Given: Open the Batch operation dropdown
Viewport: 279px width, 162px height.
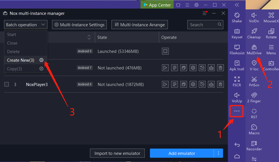Looking at the screenshot, I should coord(26,25).
